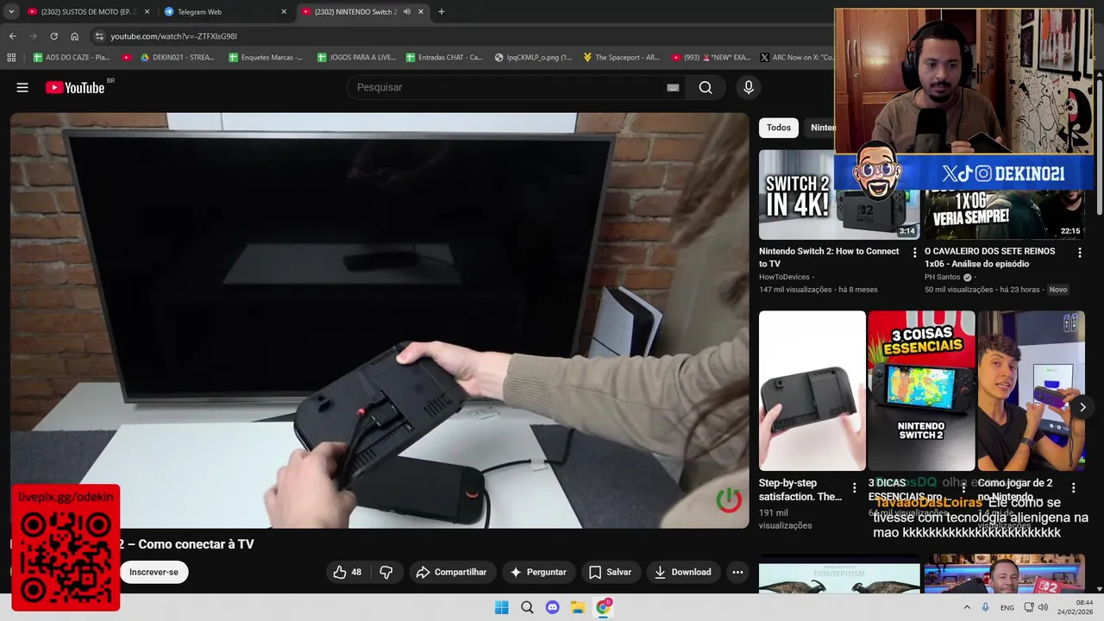
Task: Select the NINTENDO Switch 2 tab
Action: pyautogui.click(x=364, y=12)
